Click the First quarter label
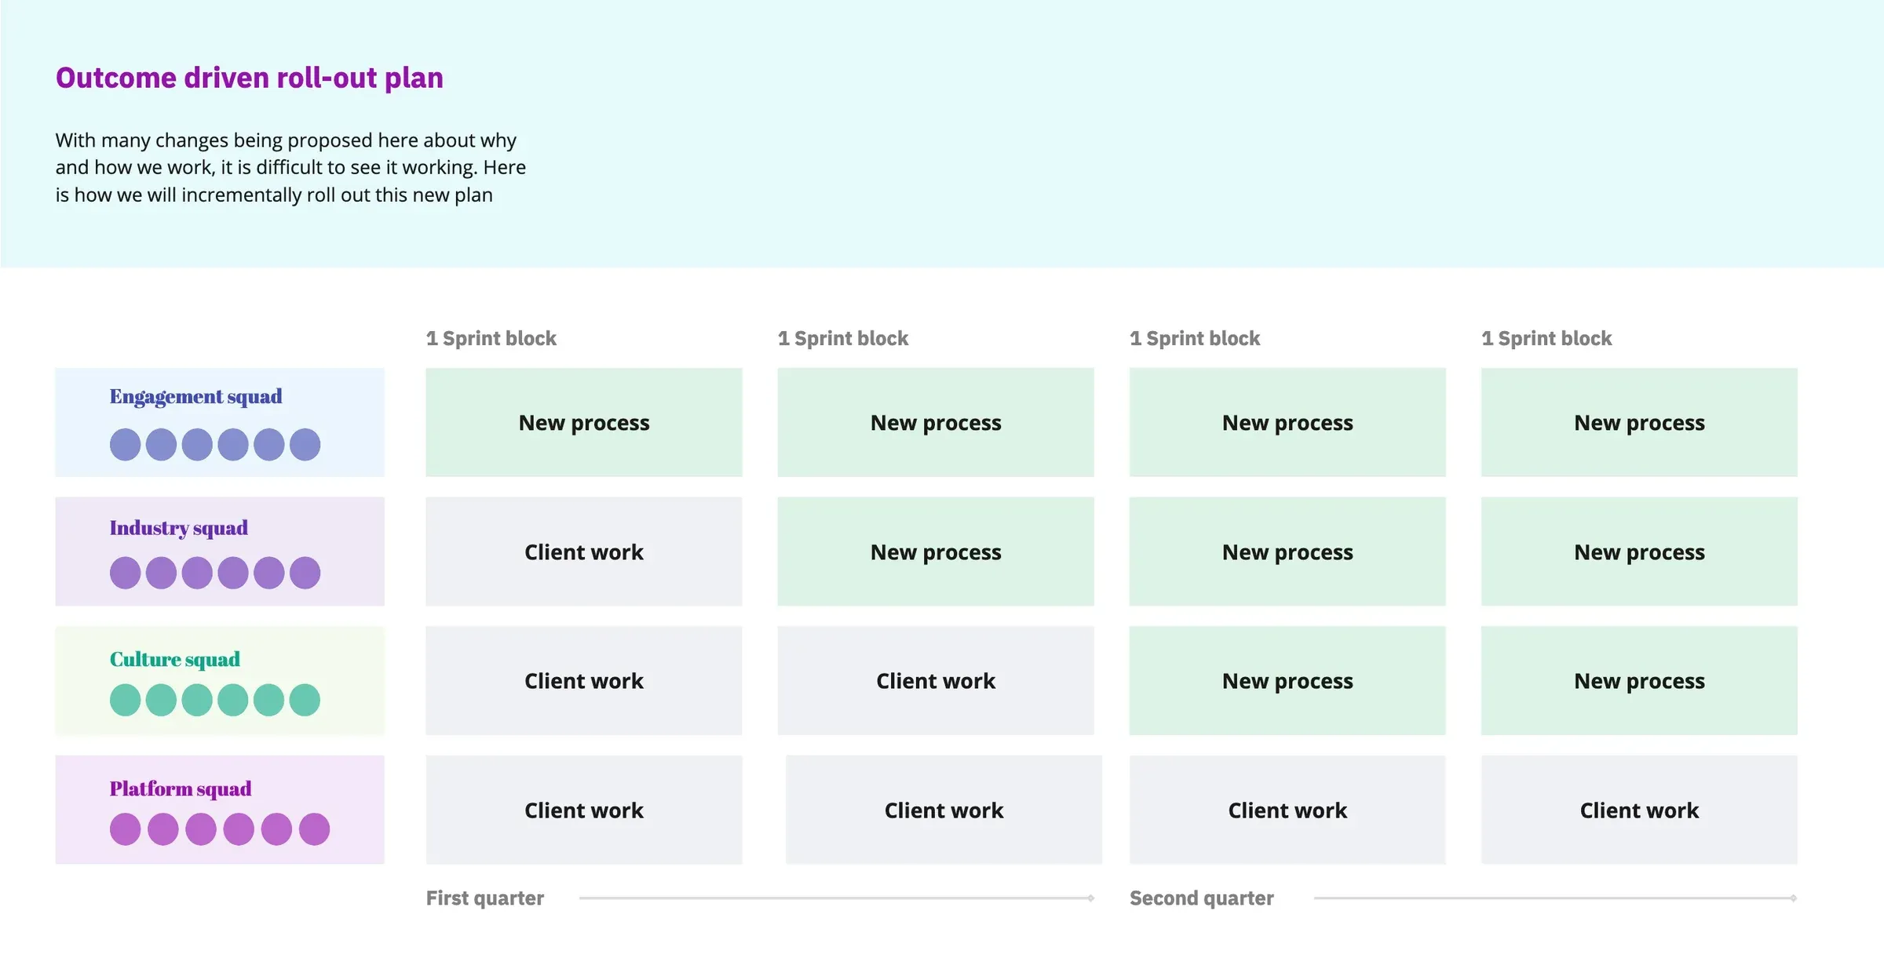1884x965 pixels. pyautogui.click(x=484, y=898)
